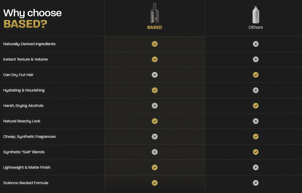Click BASED X icon for Can Dry Out Hair
Image resolution: width=302 pixels, height=193 pixels.
click(155, 75)
